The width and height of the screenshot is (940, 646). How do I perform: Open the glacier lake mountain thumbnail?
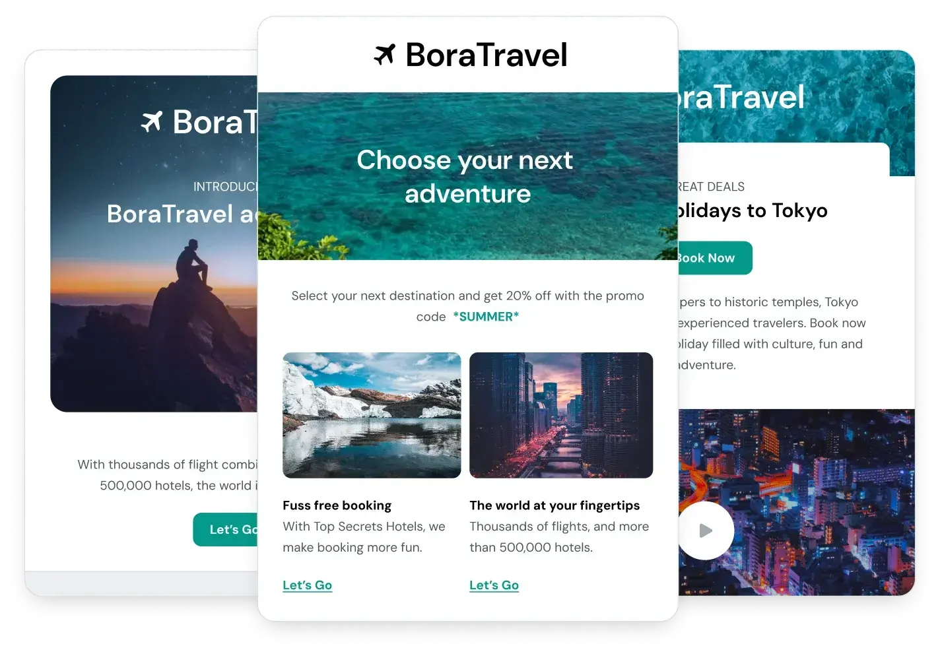372,415
